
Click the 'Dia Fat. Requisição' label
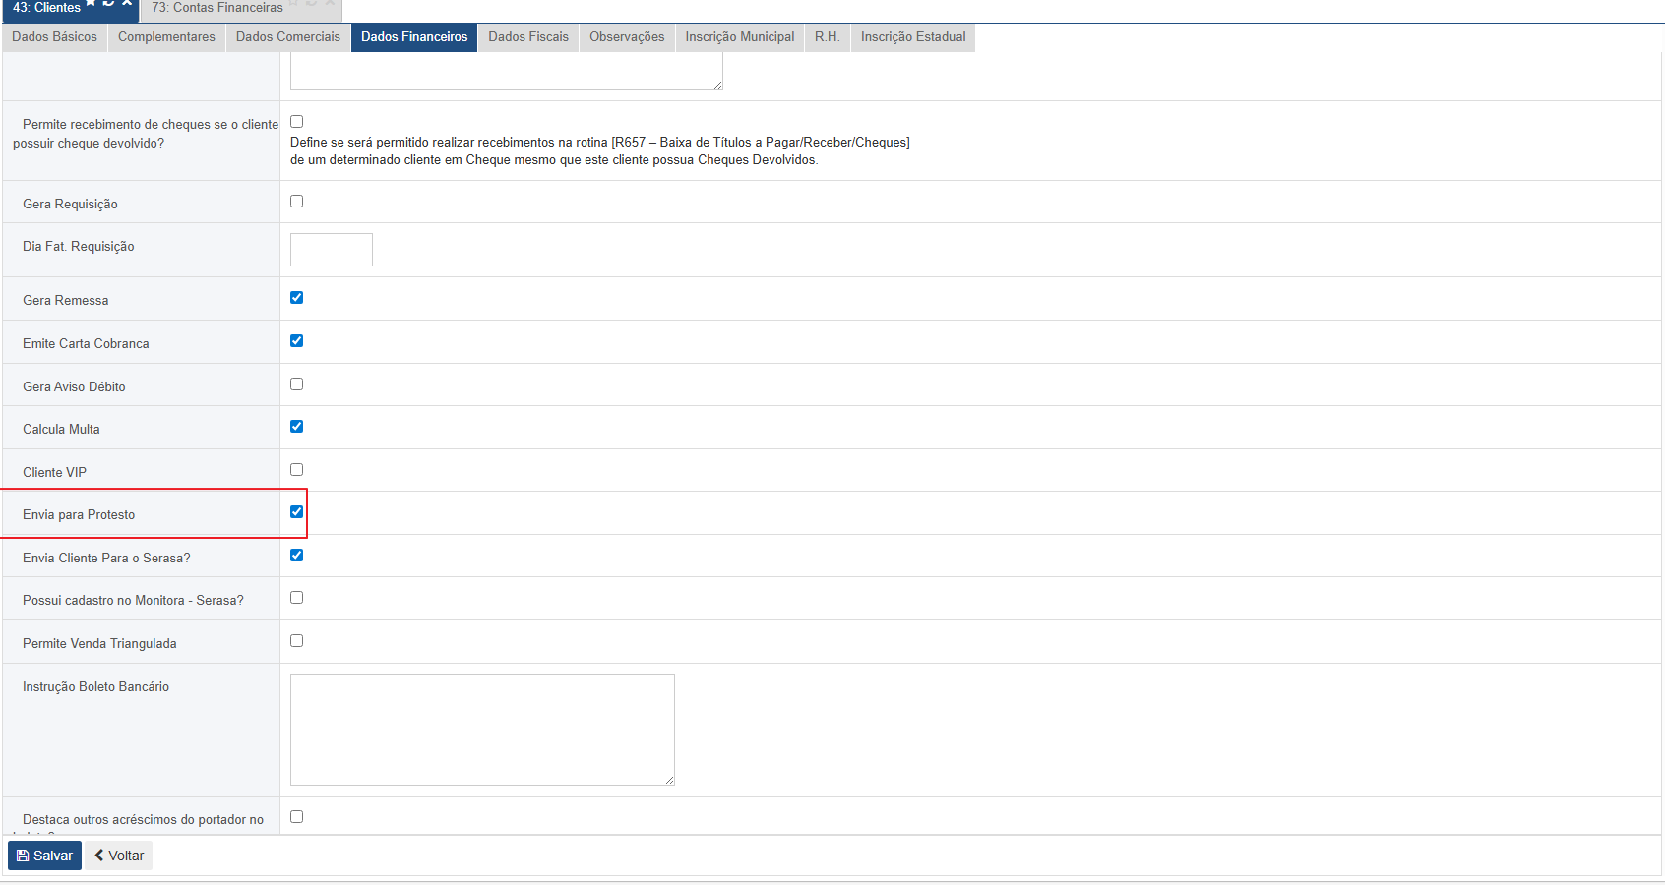[79, 247]
